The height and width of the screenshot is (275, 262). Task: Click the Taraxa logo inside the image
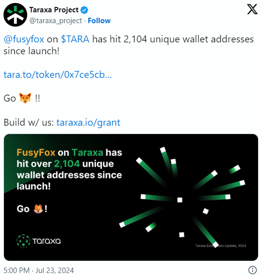tap(39, 241)
